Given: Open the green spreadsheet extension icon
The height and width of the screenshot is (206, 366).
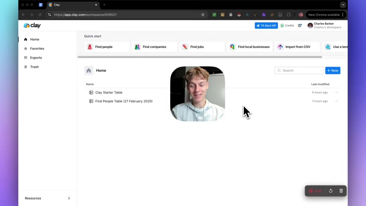Looking at the screenshot, I should pos(214,15).
